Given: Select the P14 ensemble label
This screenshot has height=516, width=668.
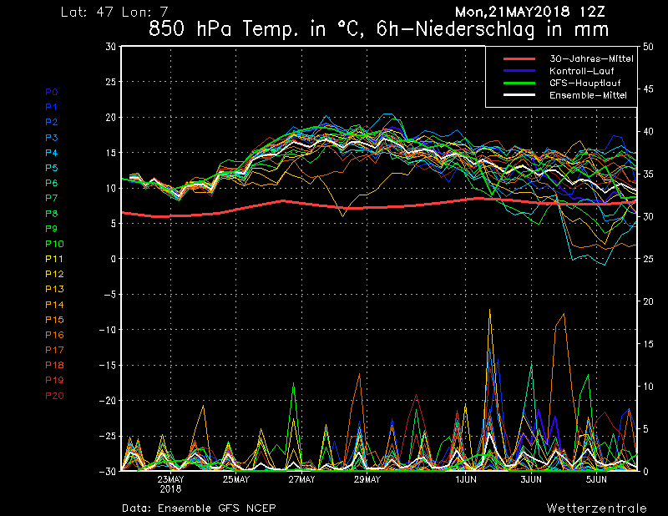Looking at the screenshot, I should pos(53,305).
